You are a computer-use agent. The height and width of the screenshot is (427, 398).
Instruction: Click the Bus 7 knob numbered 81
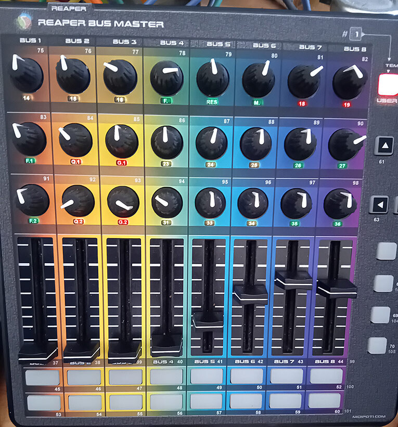304,81
